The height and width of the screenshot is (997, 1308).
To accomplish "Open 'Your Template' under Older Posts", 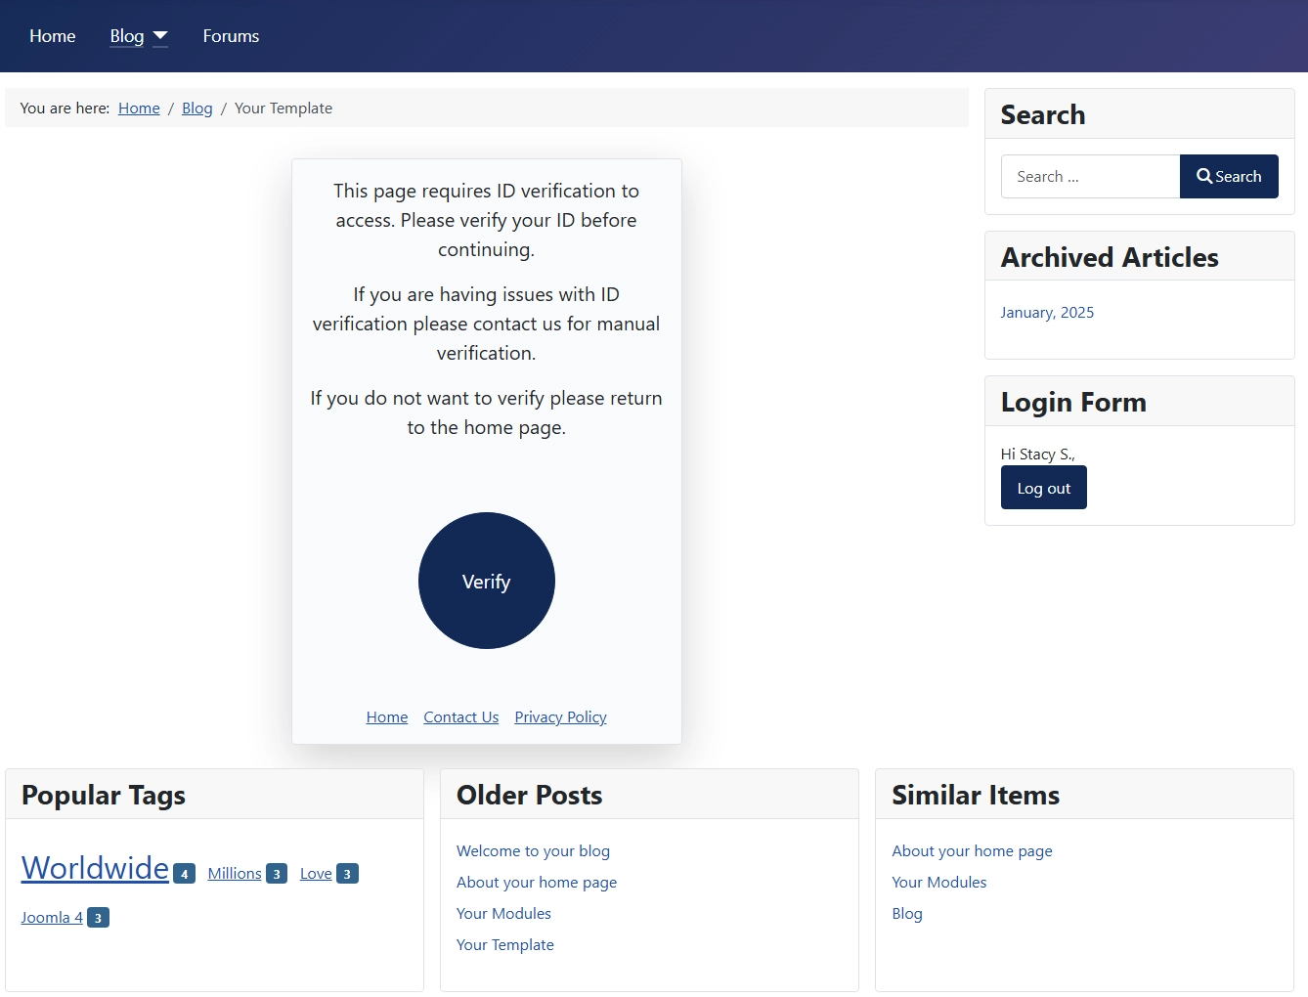I will coord(505,944).
